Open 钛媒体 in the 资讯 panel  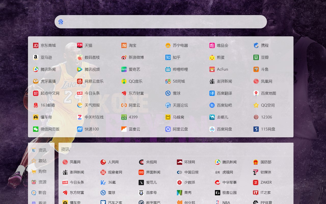pos(262,172)
